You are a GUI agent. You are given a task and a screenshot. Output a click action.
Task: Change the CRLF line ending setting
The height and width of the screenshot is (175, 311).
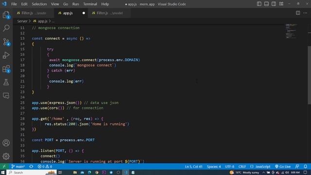[x=242, y=166]
